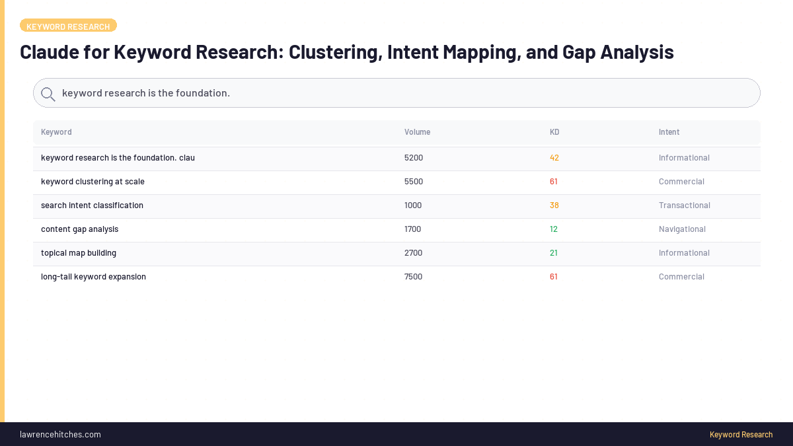This screenshot has height=446, width=793.
Task: Click the magnifying glass search icon
Action: (48, 93)
